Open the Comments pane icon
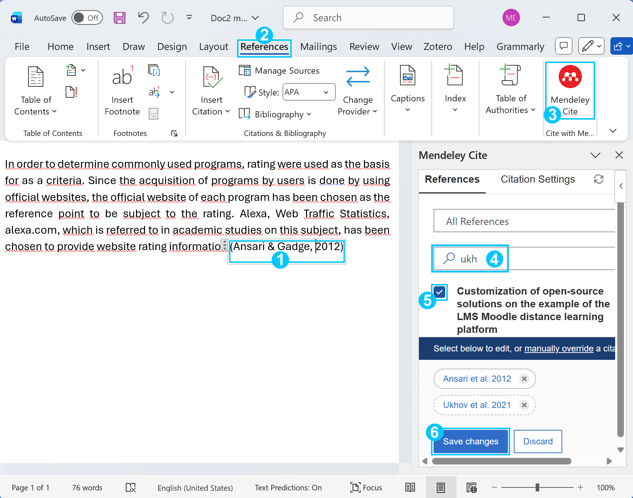Image resolution: width=633 pixels, height=498 pixels. (x=564, y=46)
